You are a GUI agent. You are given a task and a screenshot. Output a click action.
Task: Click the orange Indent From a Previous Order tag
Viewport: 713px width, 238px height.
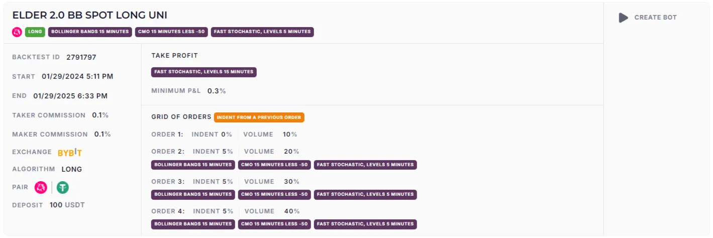[259, 117]
